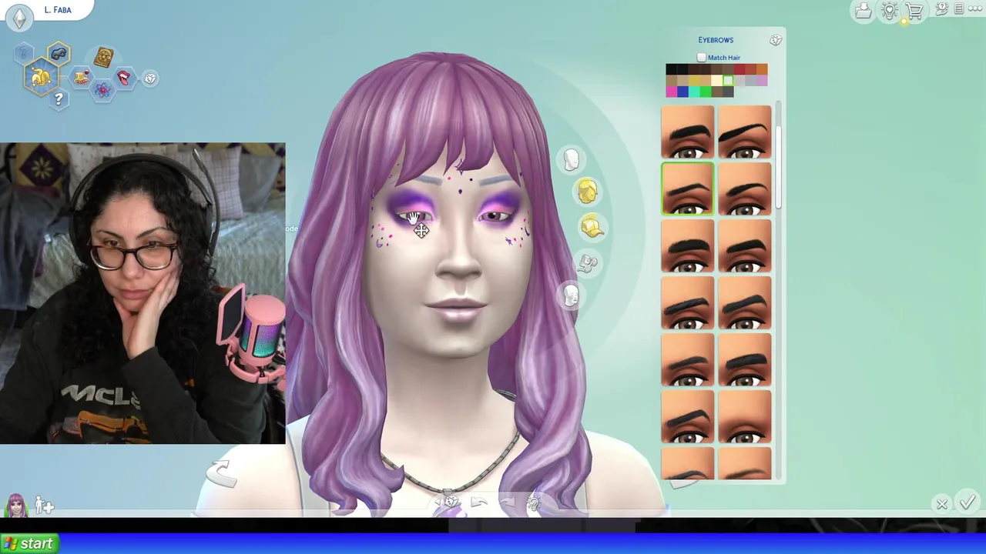
Task: Pick the royal blue eyebrow swatch
Action: (683, 92)
